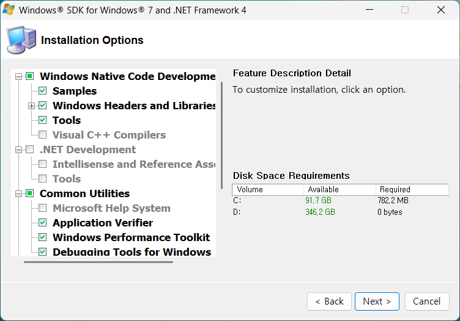This screenshot has height=321, width=460.
Task: Select the Microsoft Help System label
Action: (111, 208)
